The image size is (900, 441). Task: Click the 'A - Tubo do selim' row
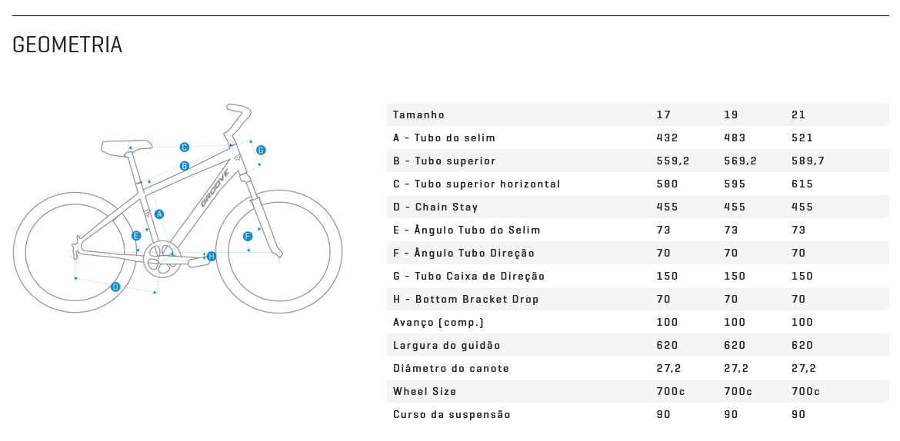tap(638, 138)
